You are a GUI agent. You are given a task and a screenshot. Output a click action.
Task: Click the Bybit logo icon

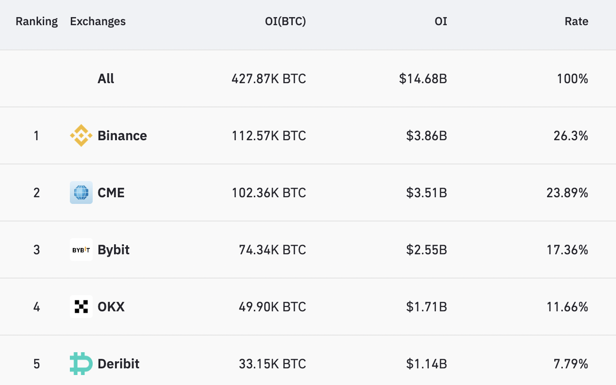click(x=81, y=250)
